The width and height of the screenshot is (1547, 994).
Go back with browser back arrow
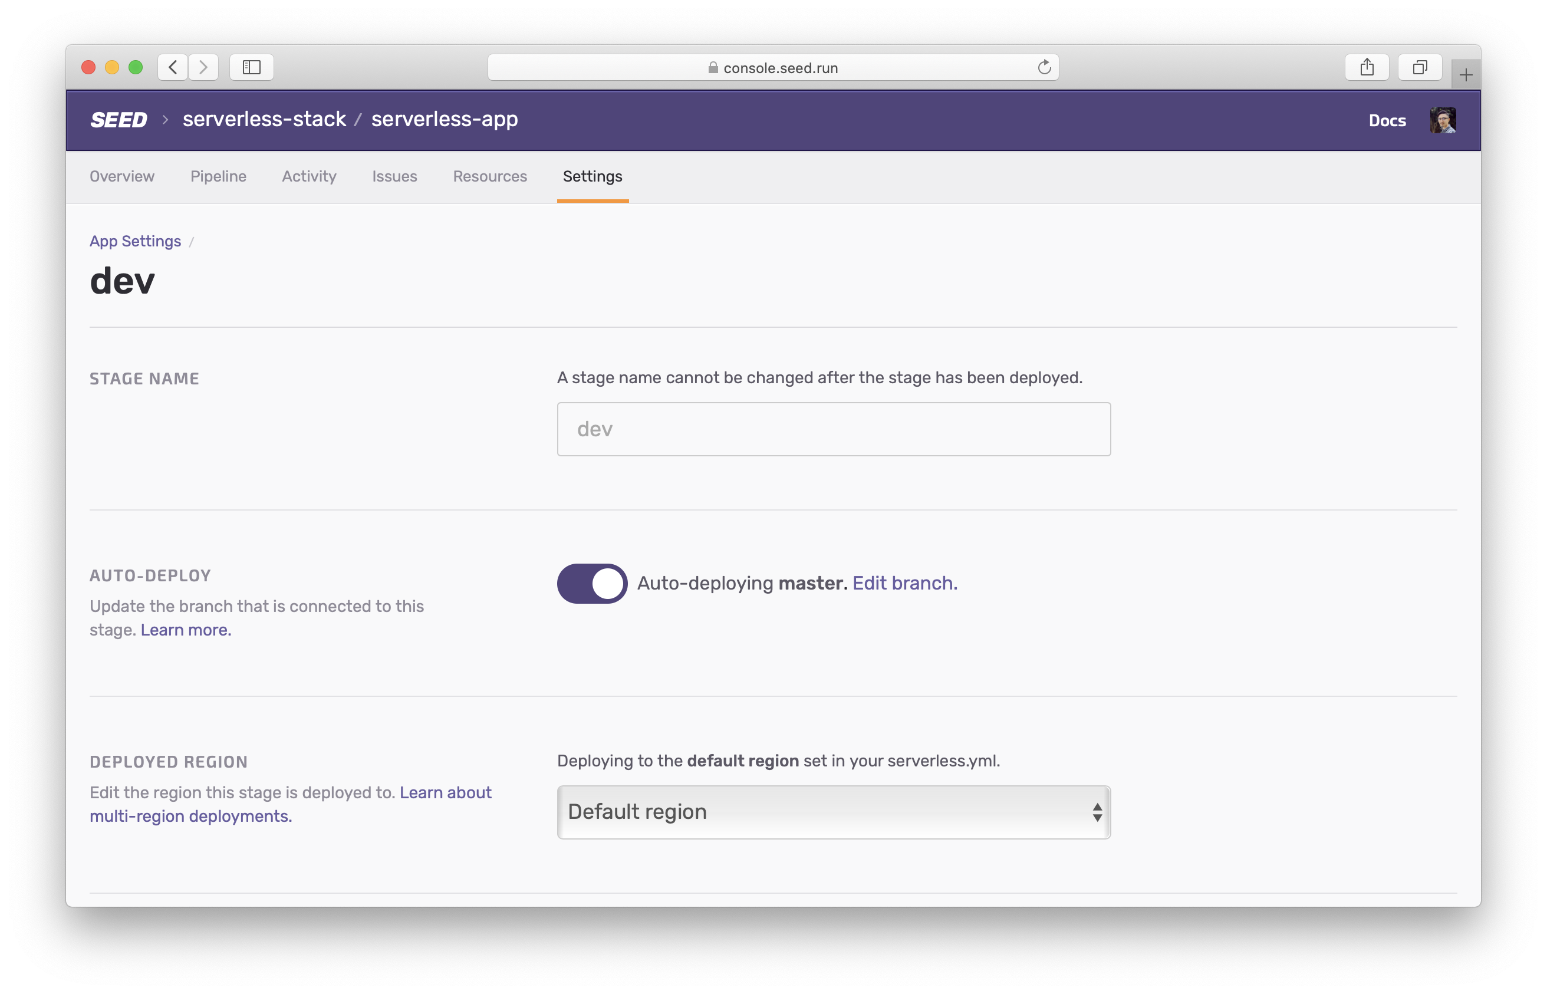173,67
